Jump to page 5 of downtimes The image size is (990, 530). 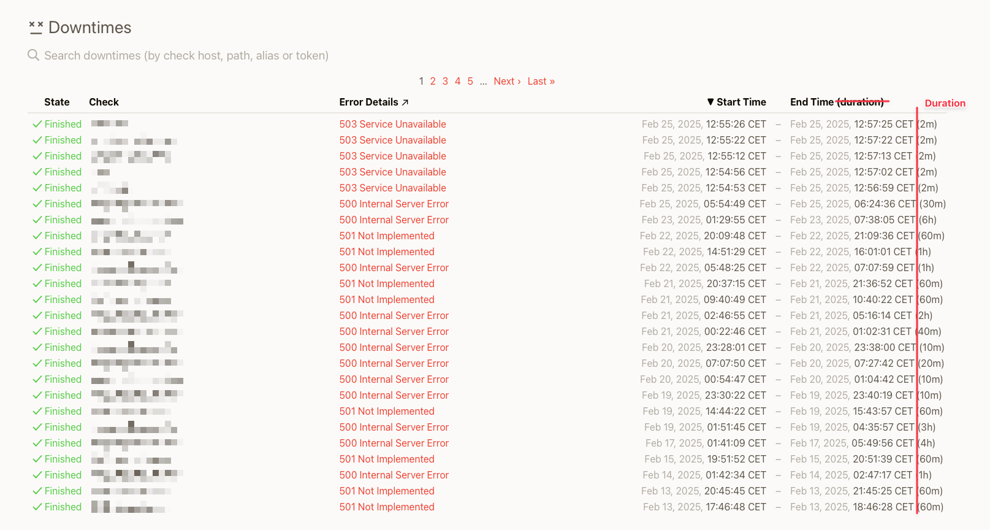coord(470,81)
